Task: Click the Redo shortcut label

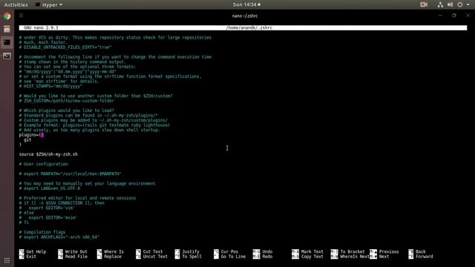Action: tap(267, 257)
